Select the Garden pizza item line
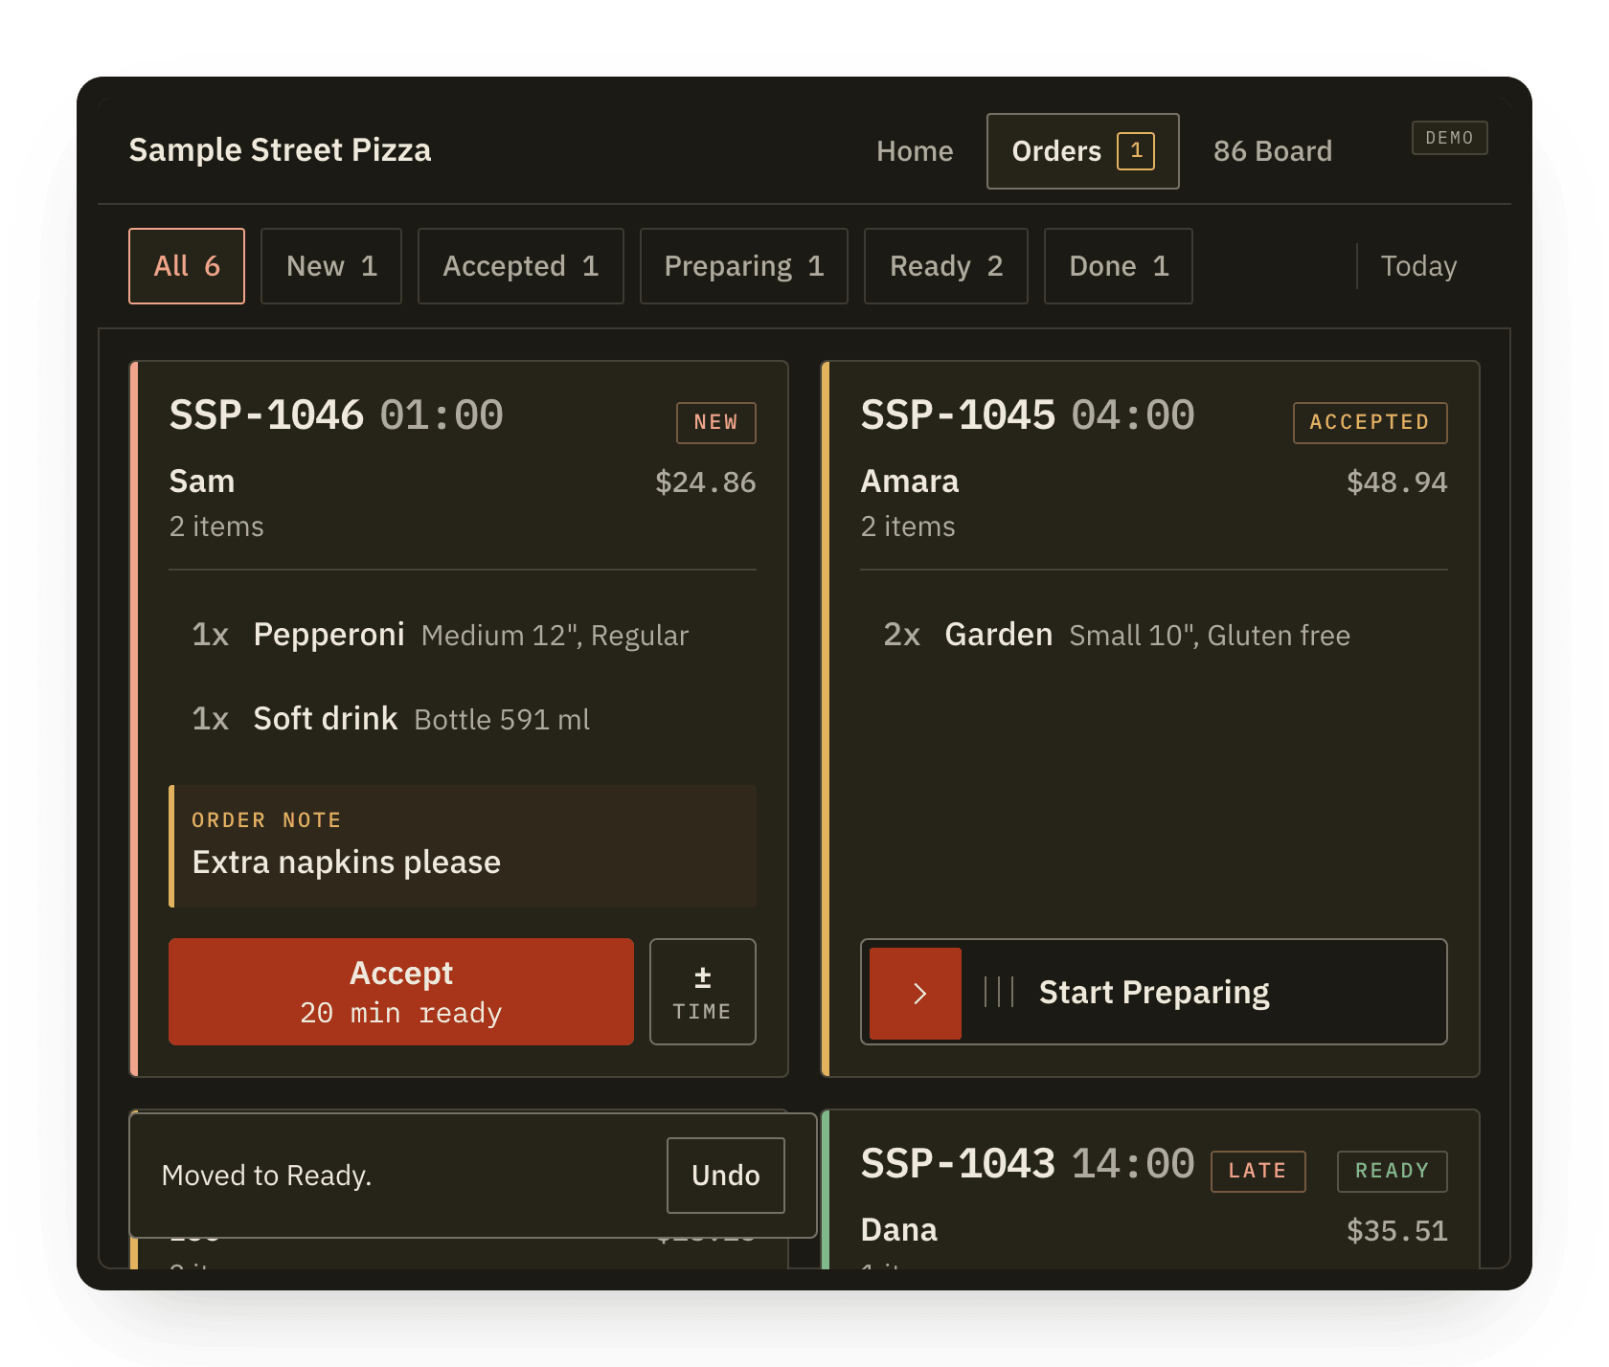This screenshot has height=1367, width=1609. (1154, 635)
